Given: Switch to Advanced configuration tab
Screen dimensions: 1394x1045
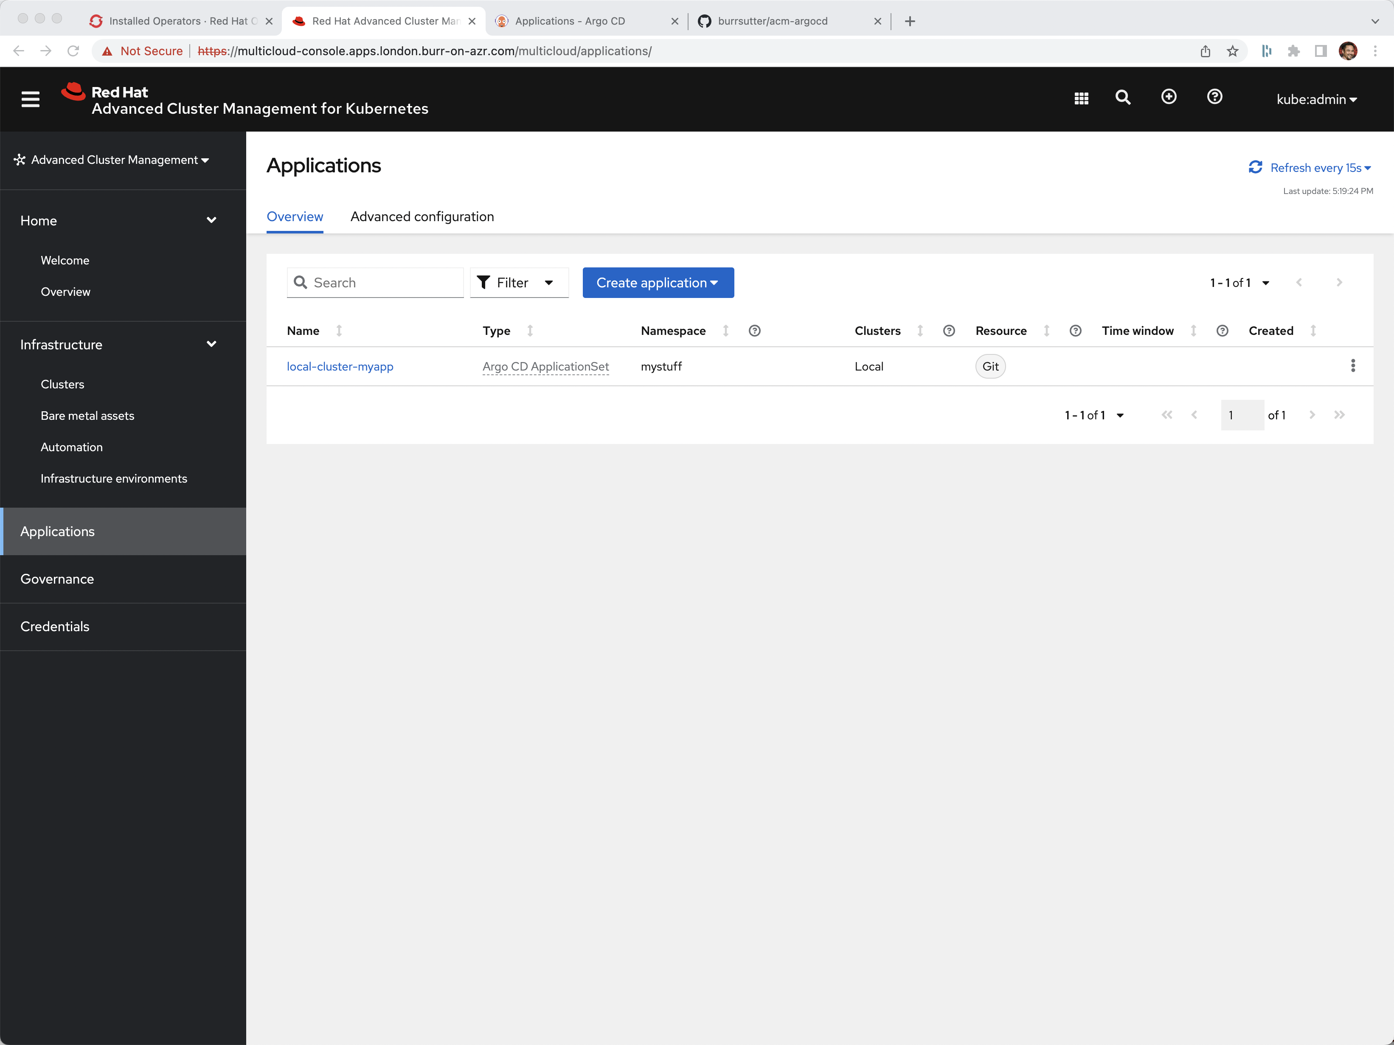Looking at the screenshot, I should coord(422,215).
